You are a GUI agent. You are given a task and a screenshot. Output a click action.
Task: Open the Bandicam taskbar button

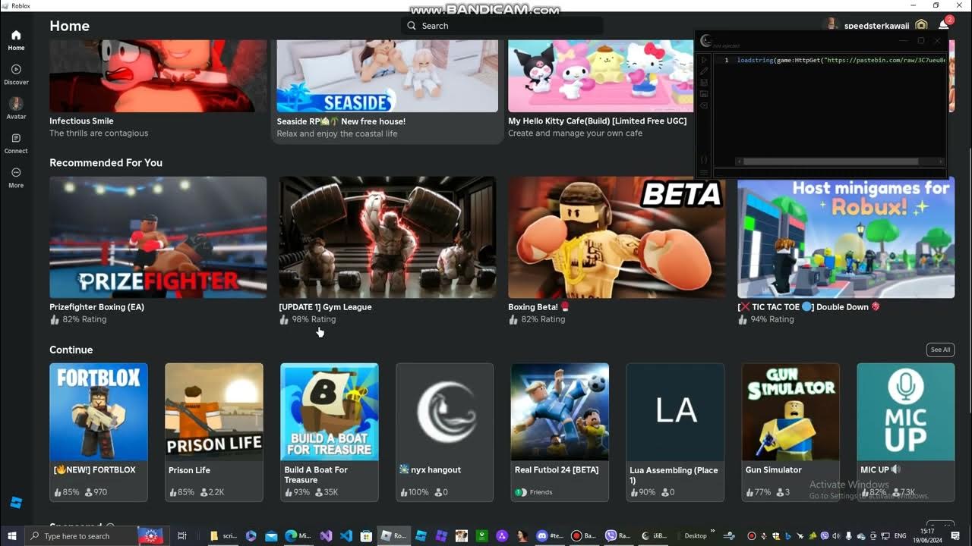click(x=585, y=535)
